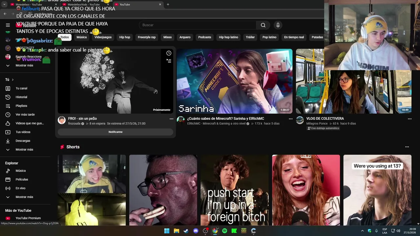420x236 pixels.
Task: Open Shorts section more options
Action: 407,147
